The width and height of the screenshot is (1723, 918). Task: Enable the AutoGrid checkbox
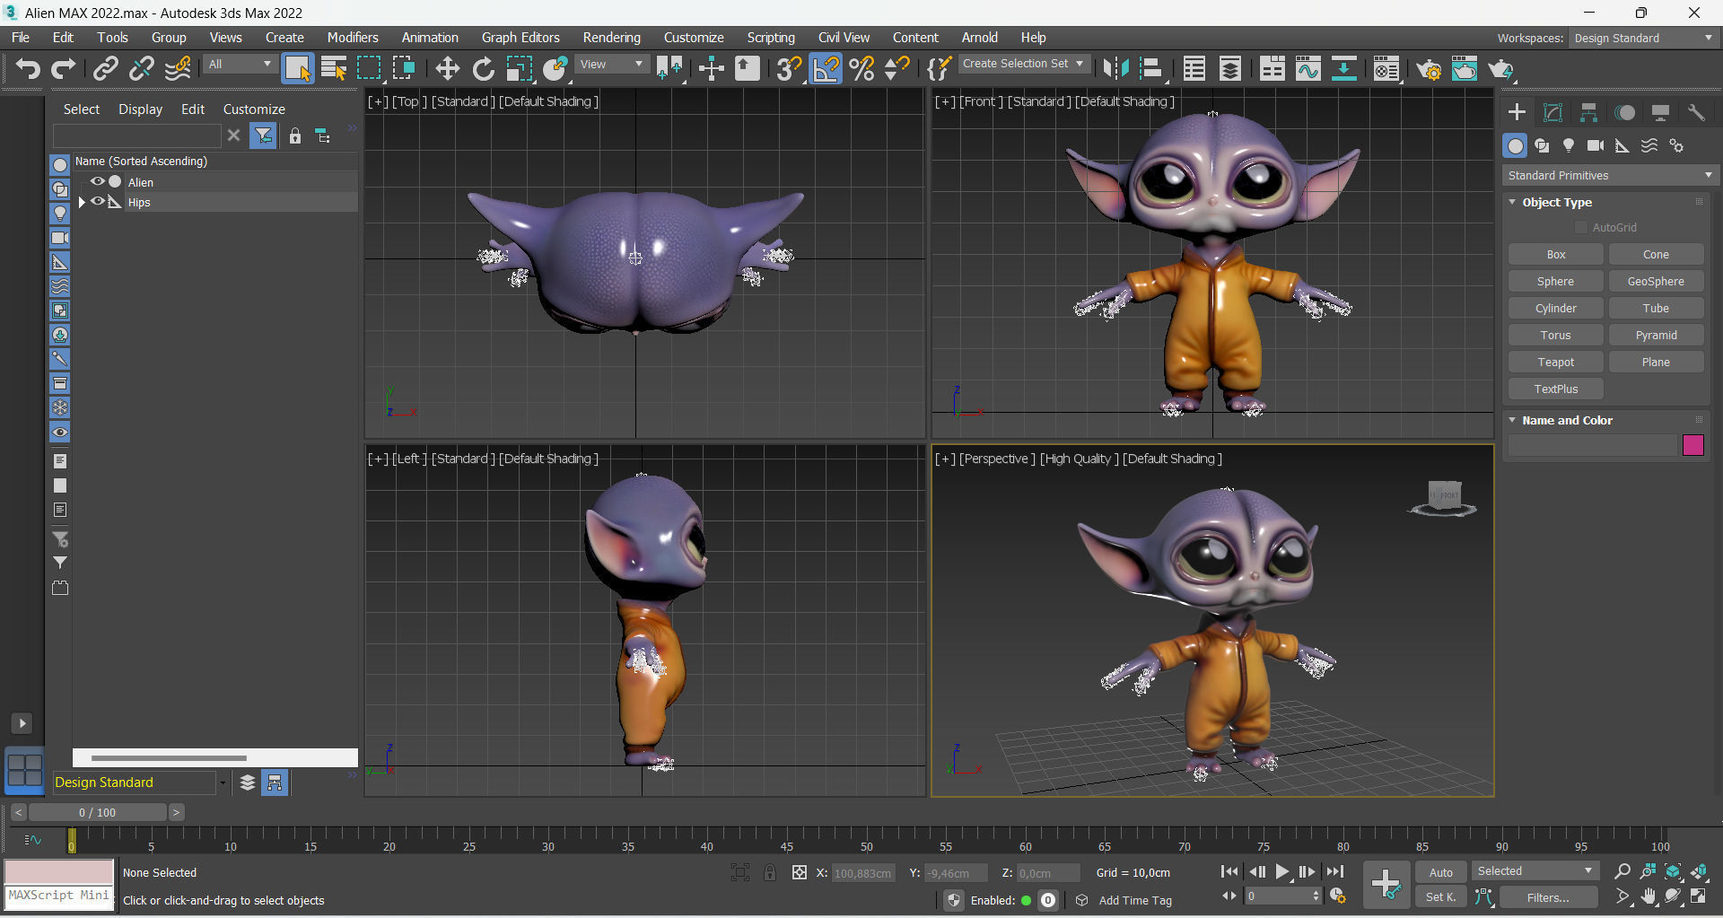tap(1581, 227)
